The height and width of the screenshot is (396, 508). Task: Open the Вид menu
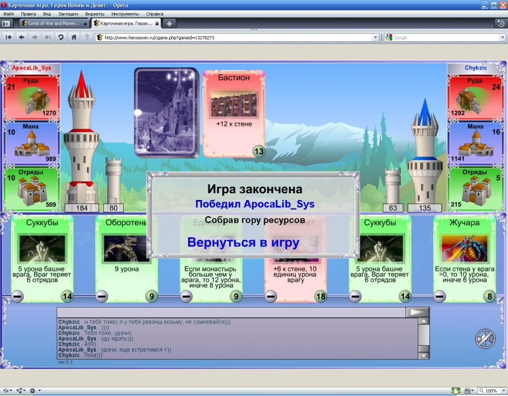47,14
